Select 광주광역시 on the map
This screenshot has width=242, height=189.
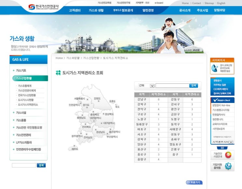pyautogui.click(x=77, y=136)
